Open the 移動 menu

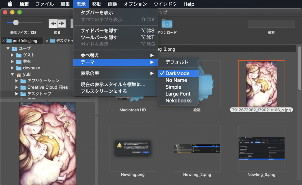[97, 4]
